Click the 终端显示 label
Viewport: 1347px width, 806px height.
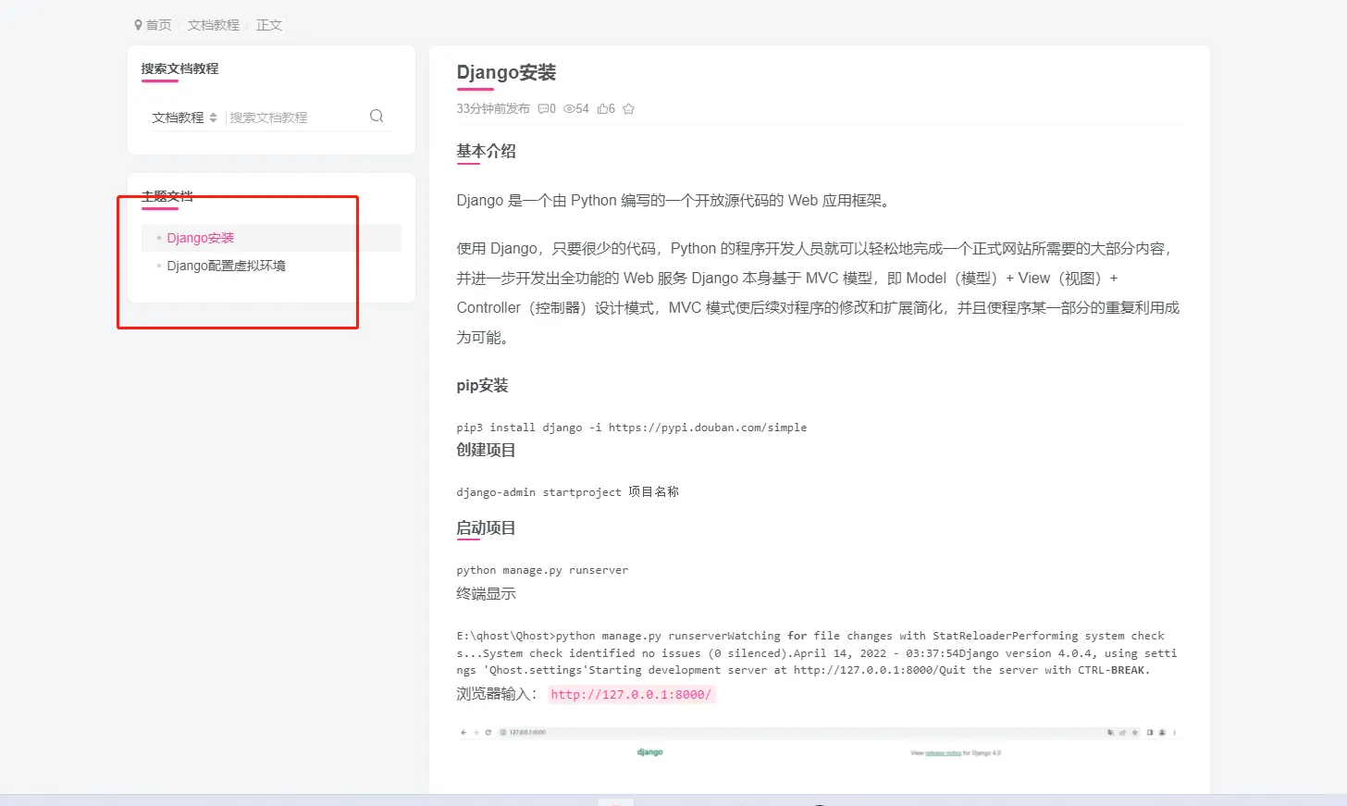tap(486, 593)
